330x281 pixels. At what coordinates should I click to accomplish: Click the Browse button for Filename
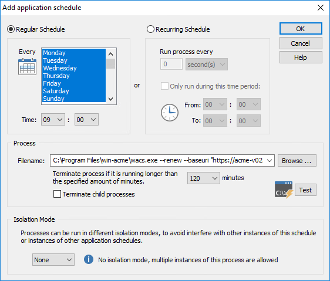coord(297,161)
